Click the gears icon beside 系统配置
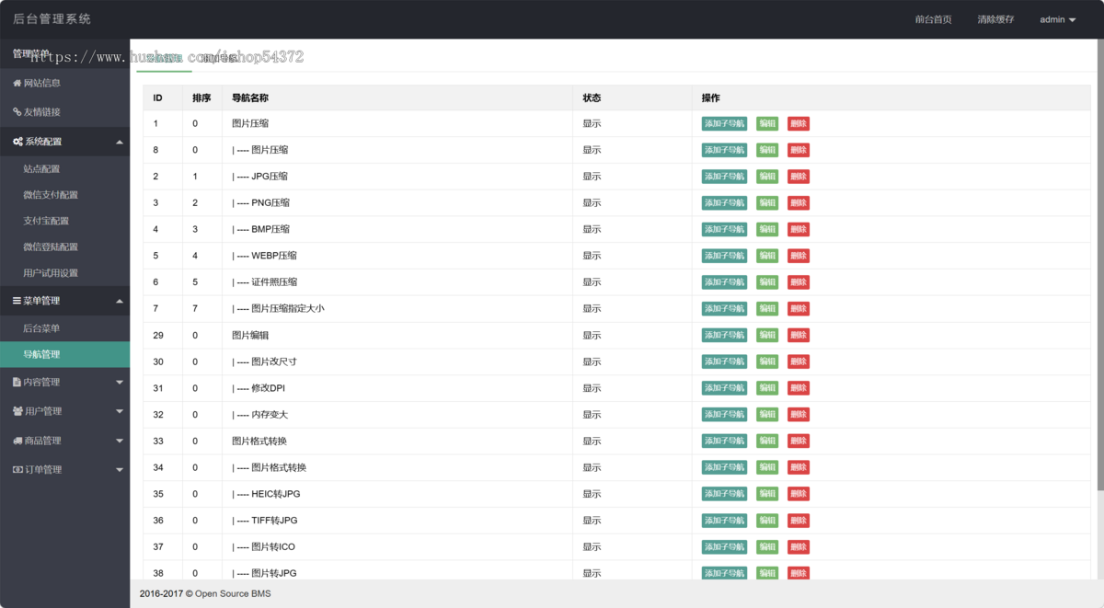Screen dimensions: 1104x608 click(17, 142)
